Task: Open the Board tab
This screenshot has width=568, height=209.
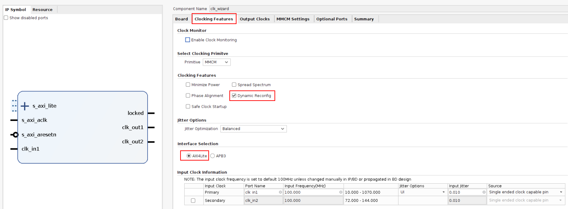Action: pyautogui.click(x=182, y=19)
